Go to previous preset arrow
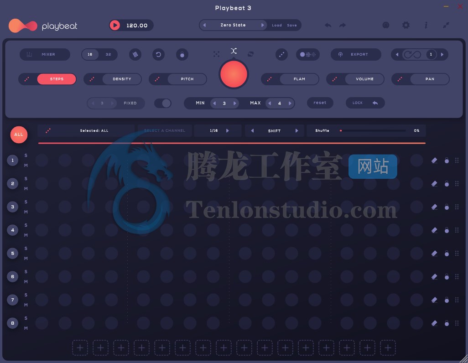Screen dimensions: 468x363 coord(204,25)
